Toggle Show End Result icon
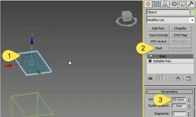 [160, 78]
